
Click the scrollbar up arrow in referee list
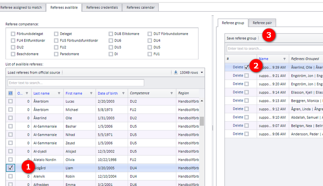[x=202, y=101]
